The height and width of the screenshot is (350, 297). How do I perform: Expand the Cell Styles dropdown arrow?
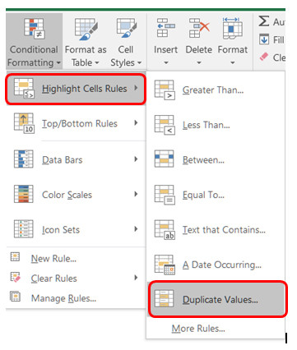[139, 63]
